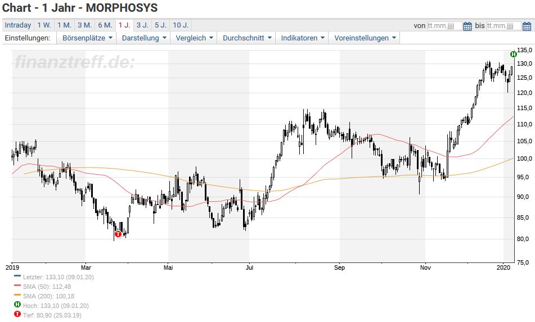Click the red SMA (50) legend swatch
The image size is (535, 322).
click(x=17, y=285)
